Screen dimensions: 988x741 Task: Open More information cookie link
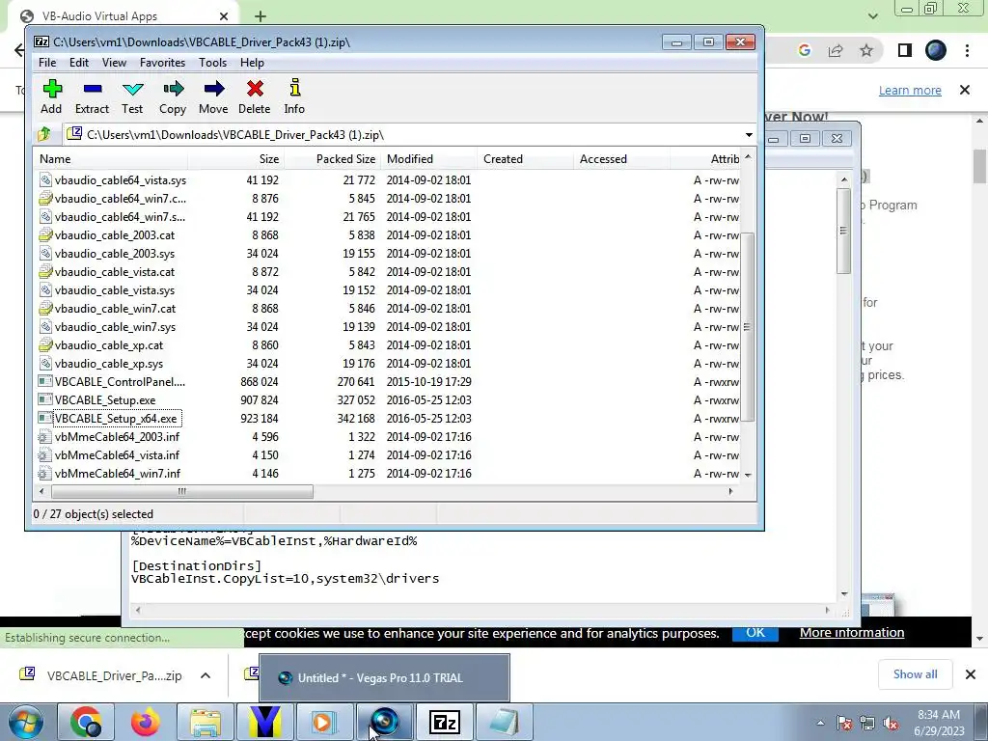(852, 633)
